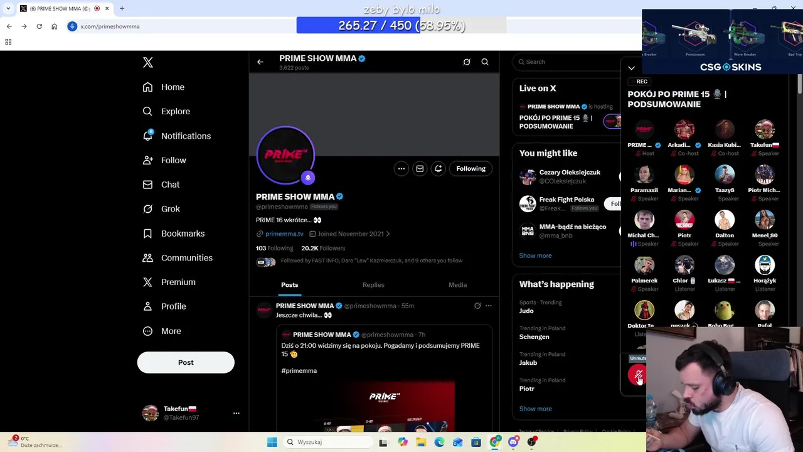Select Kasia Kubi co-host in Space

point(725,130)
